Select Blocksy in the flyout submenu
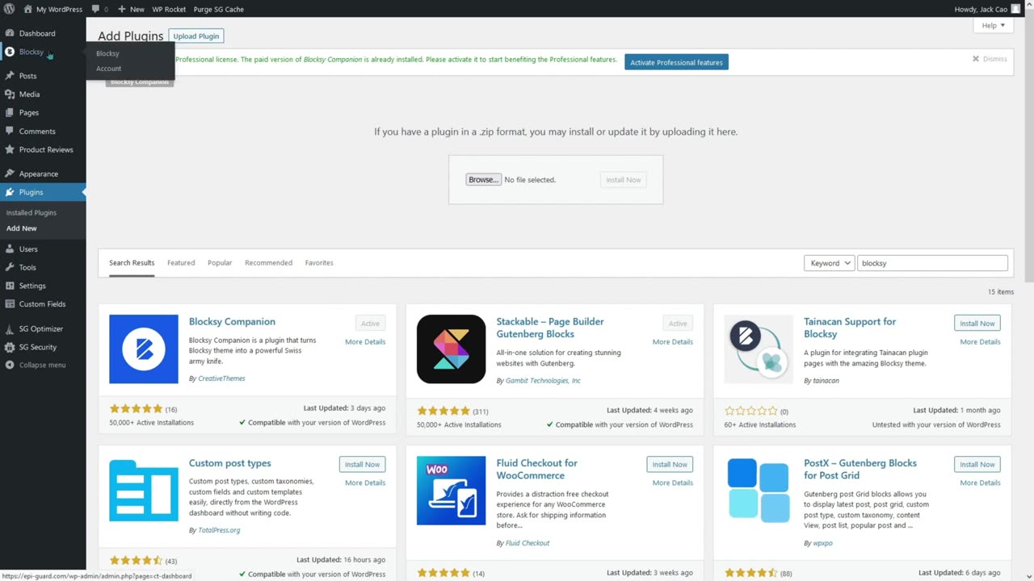The width and height of the screenshot is (1034, 581). [107, 53]
